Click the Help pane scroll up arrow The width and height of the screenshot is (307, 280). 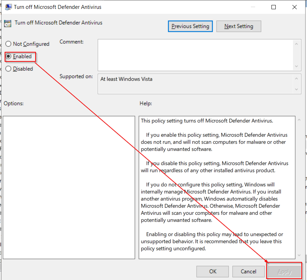point(299,120)
